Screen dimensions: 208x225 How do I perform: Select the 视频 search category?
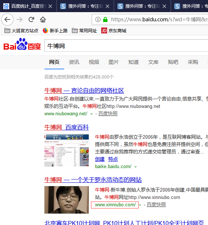coord(94,62)
